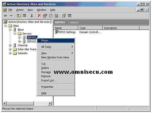Click the Domain Controll... type cell
Screen dimensions: 152x113
tap(90, 32)
